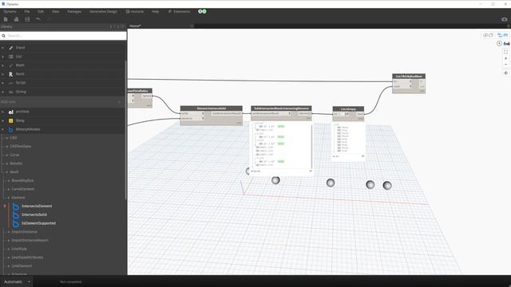
Task: Expand the Input library category
Action: pyautogui.click(x=3, y=48)
